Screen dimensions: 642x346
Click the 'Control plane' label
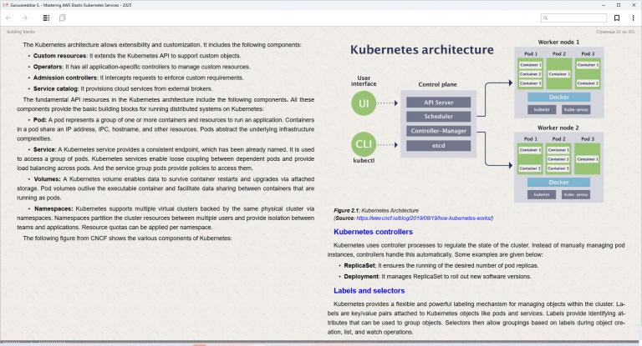pos(437,84)
